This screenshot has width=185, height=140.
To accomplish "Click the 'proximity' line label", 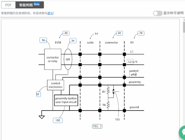I will 135,82.
